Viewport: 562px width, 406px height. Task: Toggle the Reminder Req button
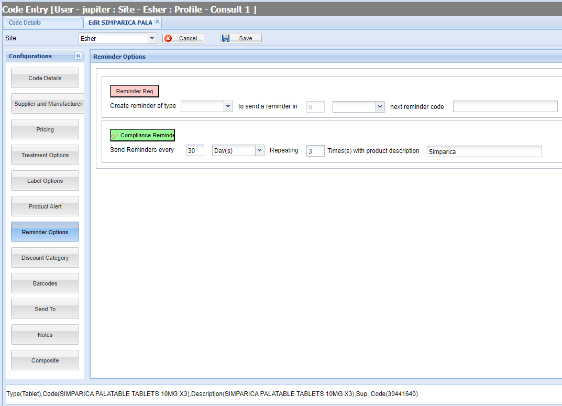coord(135,91)
